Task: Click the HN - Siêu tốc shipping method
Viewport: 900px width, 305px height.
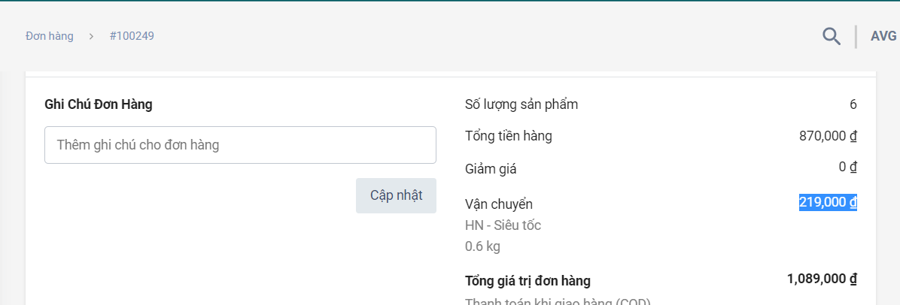Action: coord(503,225)
